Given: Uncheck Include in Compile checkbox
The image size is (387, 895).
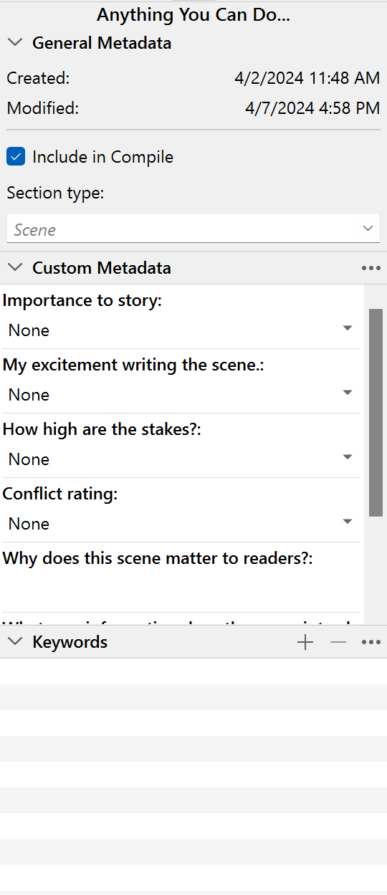Looking at the screenshot, I should click(x=16, y=156).
